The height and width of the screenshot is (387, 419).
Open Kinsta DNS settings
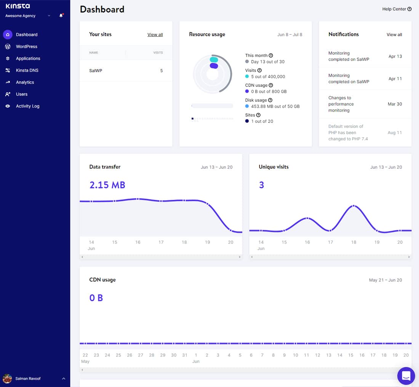coord(28,70)
